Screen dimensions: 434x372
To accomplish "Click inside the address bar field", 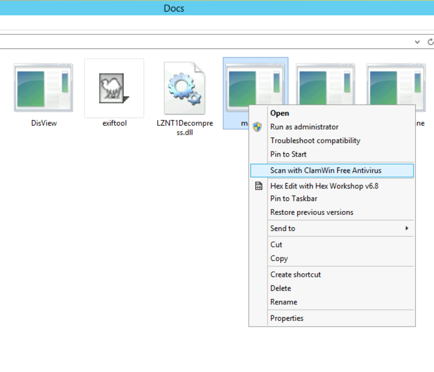I will pyautogui.click(x=200, y=42).
